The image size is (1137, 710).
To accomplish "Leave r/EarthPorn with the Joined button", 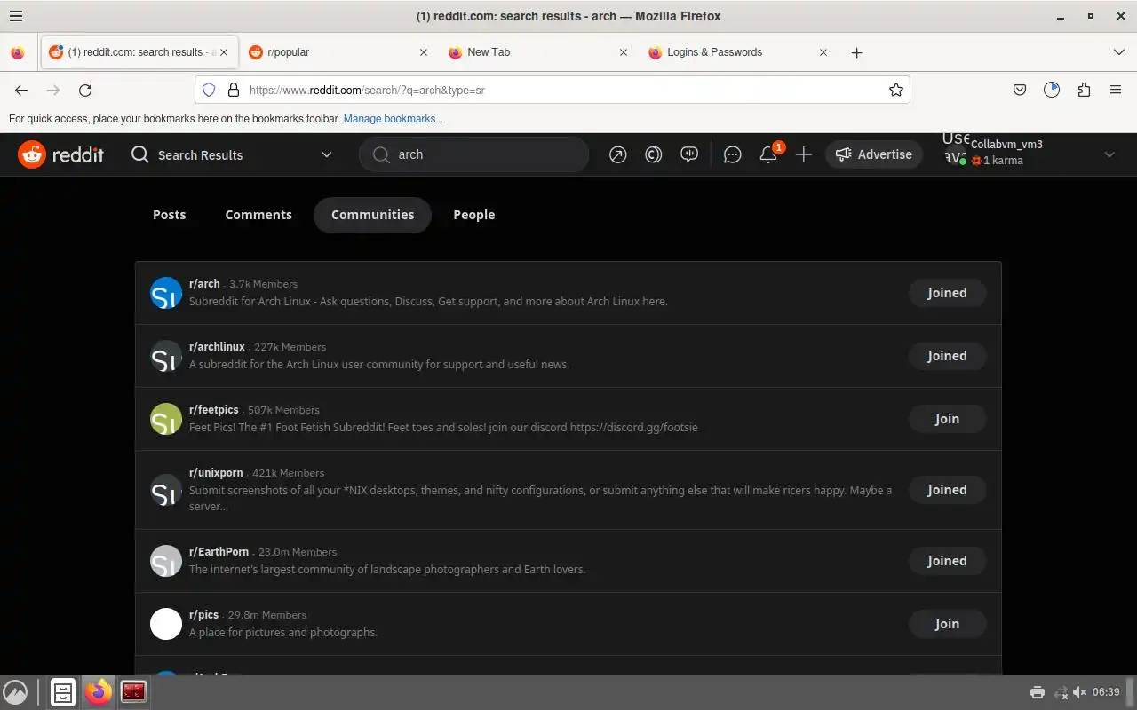I will [947, 561].
